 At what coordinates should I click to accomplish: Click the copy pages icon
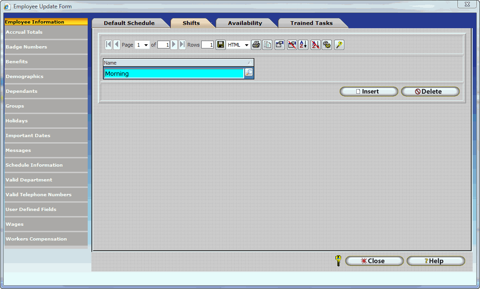point(268,45)
